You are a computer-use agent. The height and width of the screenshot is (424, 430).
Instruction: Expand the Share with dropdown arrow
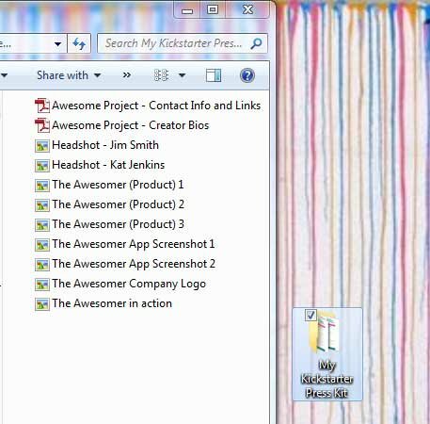98,75
